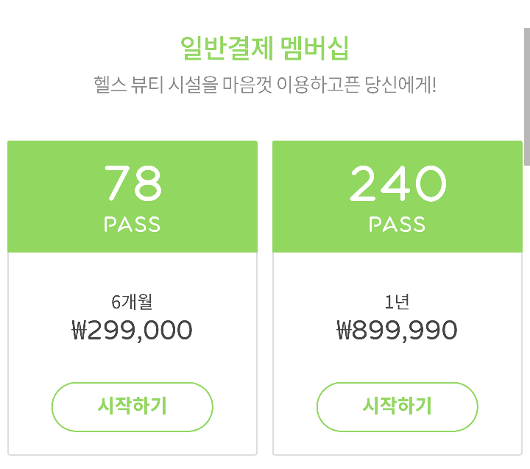The height and width of the screenshot is (469, 530).
Task: Click 시작하기 button on 78 PASS card
Action: coord(132,406)
